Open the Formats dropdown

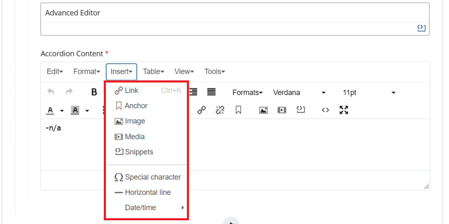point(247,92)
